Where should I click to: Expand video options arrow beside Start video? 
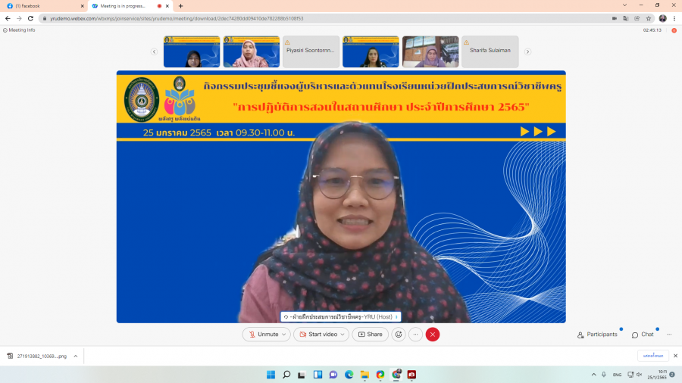(x=343, y=335)
